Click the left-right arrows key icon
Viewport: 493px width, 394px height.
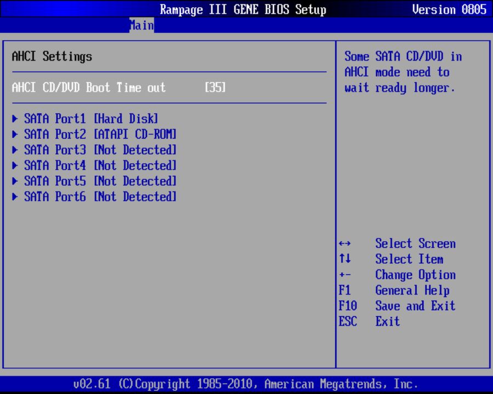pyautogui.click(x=345, y=244)
